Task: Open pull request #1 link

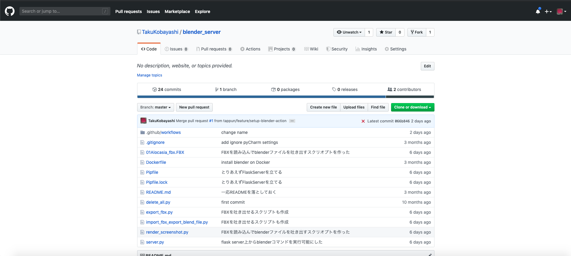Action: coord(211,121)
